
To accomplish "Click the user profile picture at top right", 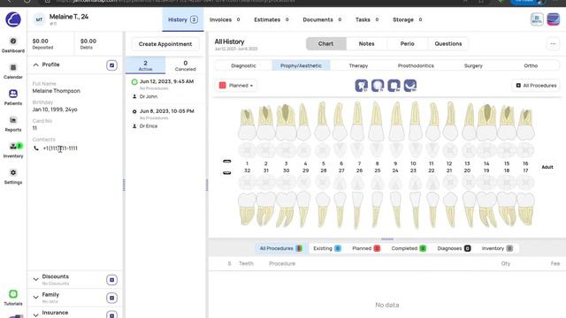I will click(554, 19).
